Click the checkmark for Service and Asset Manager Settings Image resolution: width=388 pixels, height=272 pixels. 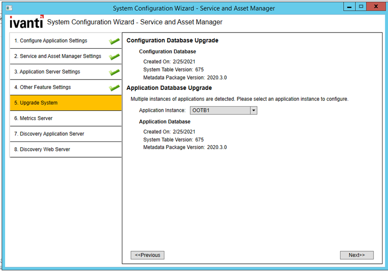click(115, 56)
